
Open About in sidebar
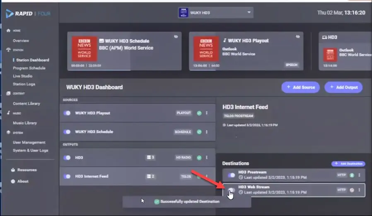pyautogui.click(x=23, y=181)
